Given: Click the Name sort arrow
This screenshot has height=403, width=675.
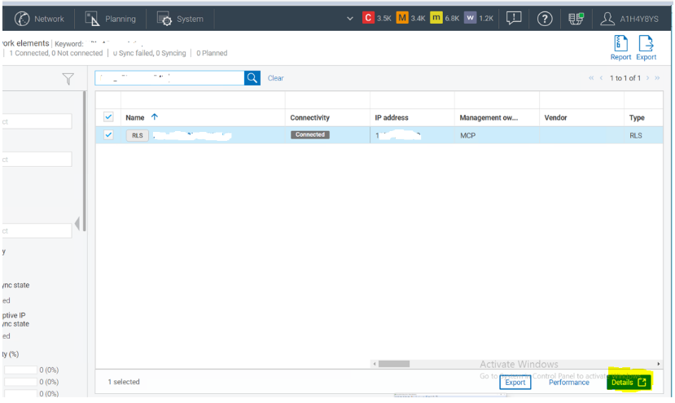Looking at the screenshot, I should [x=155, y=116].
